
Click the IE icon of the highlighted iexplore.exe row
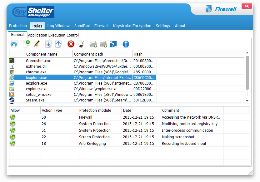pyautogui.click(x=12, y=77)
